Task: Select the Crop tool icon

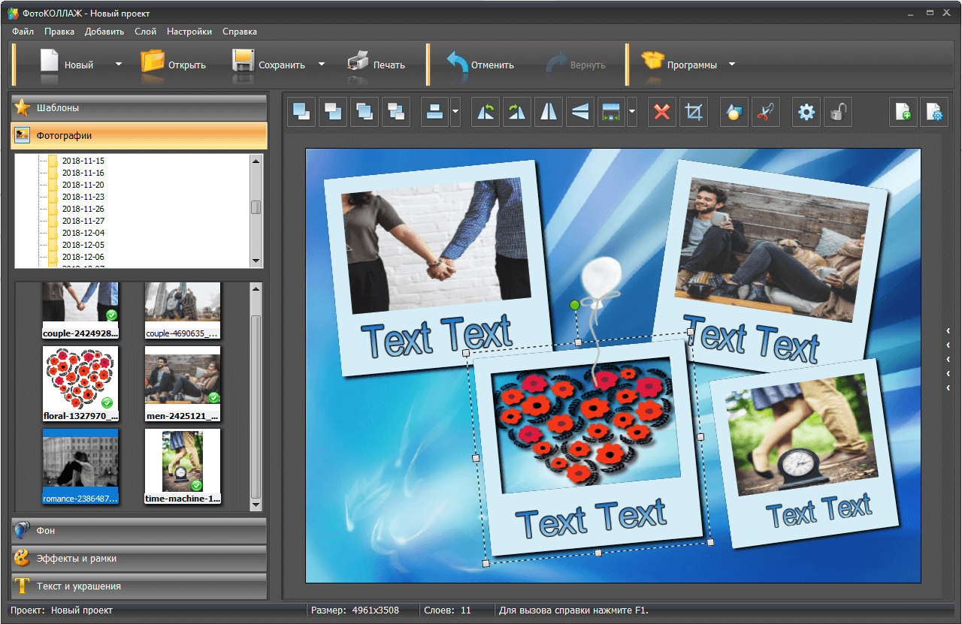Action: (x=694, y=113)
